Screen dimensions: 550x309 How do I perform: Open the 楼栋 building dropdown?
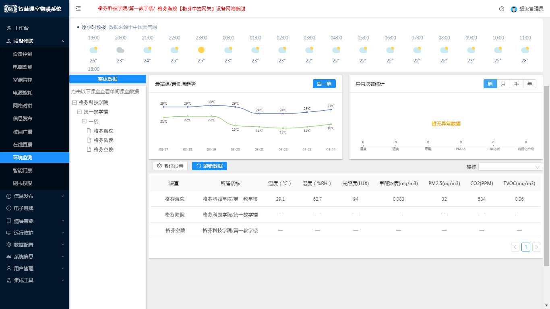point(510,167)
